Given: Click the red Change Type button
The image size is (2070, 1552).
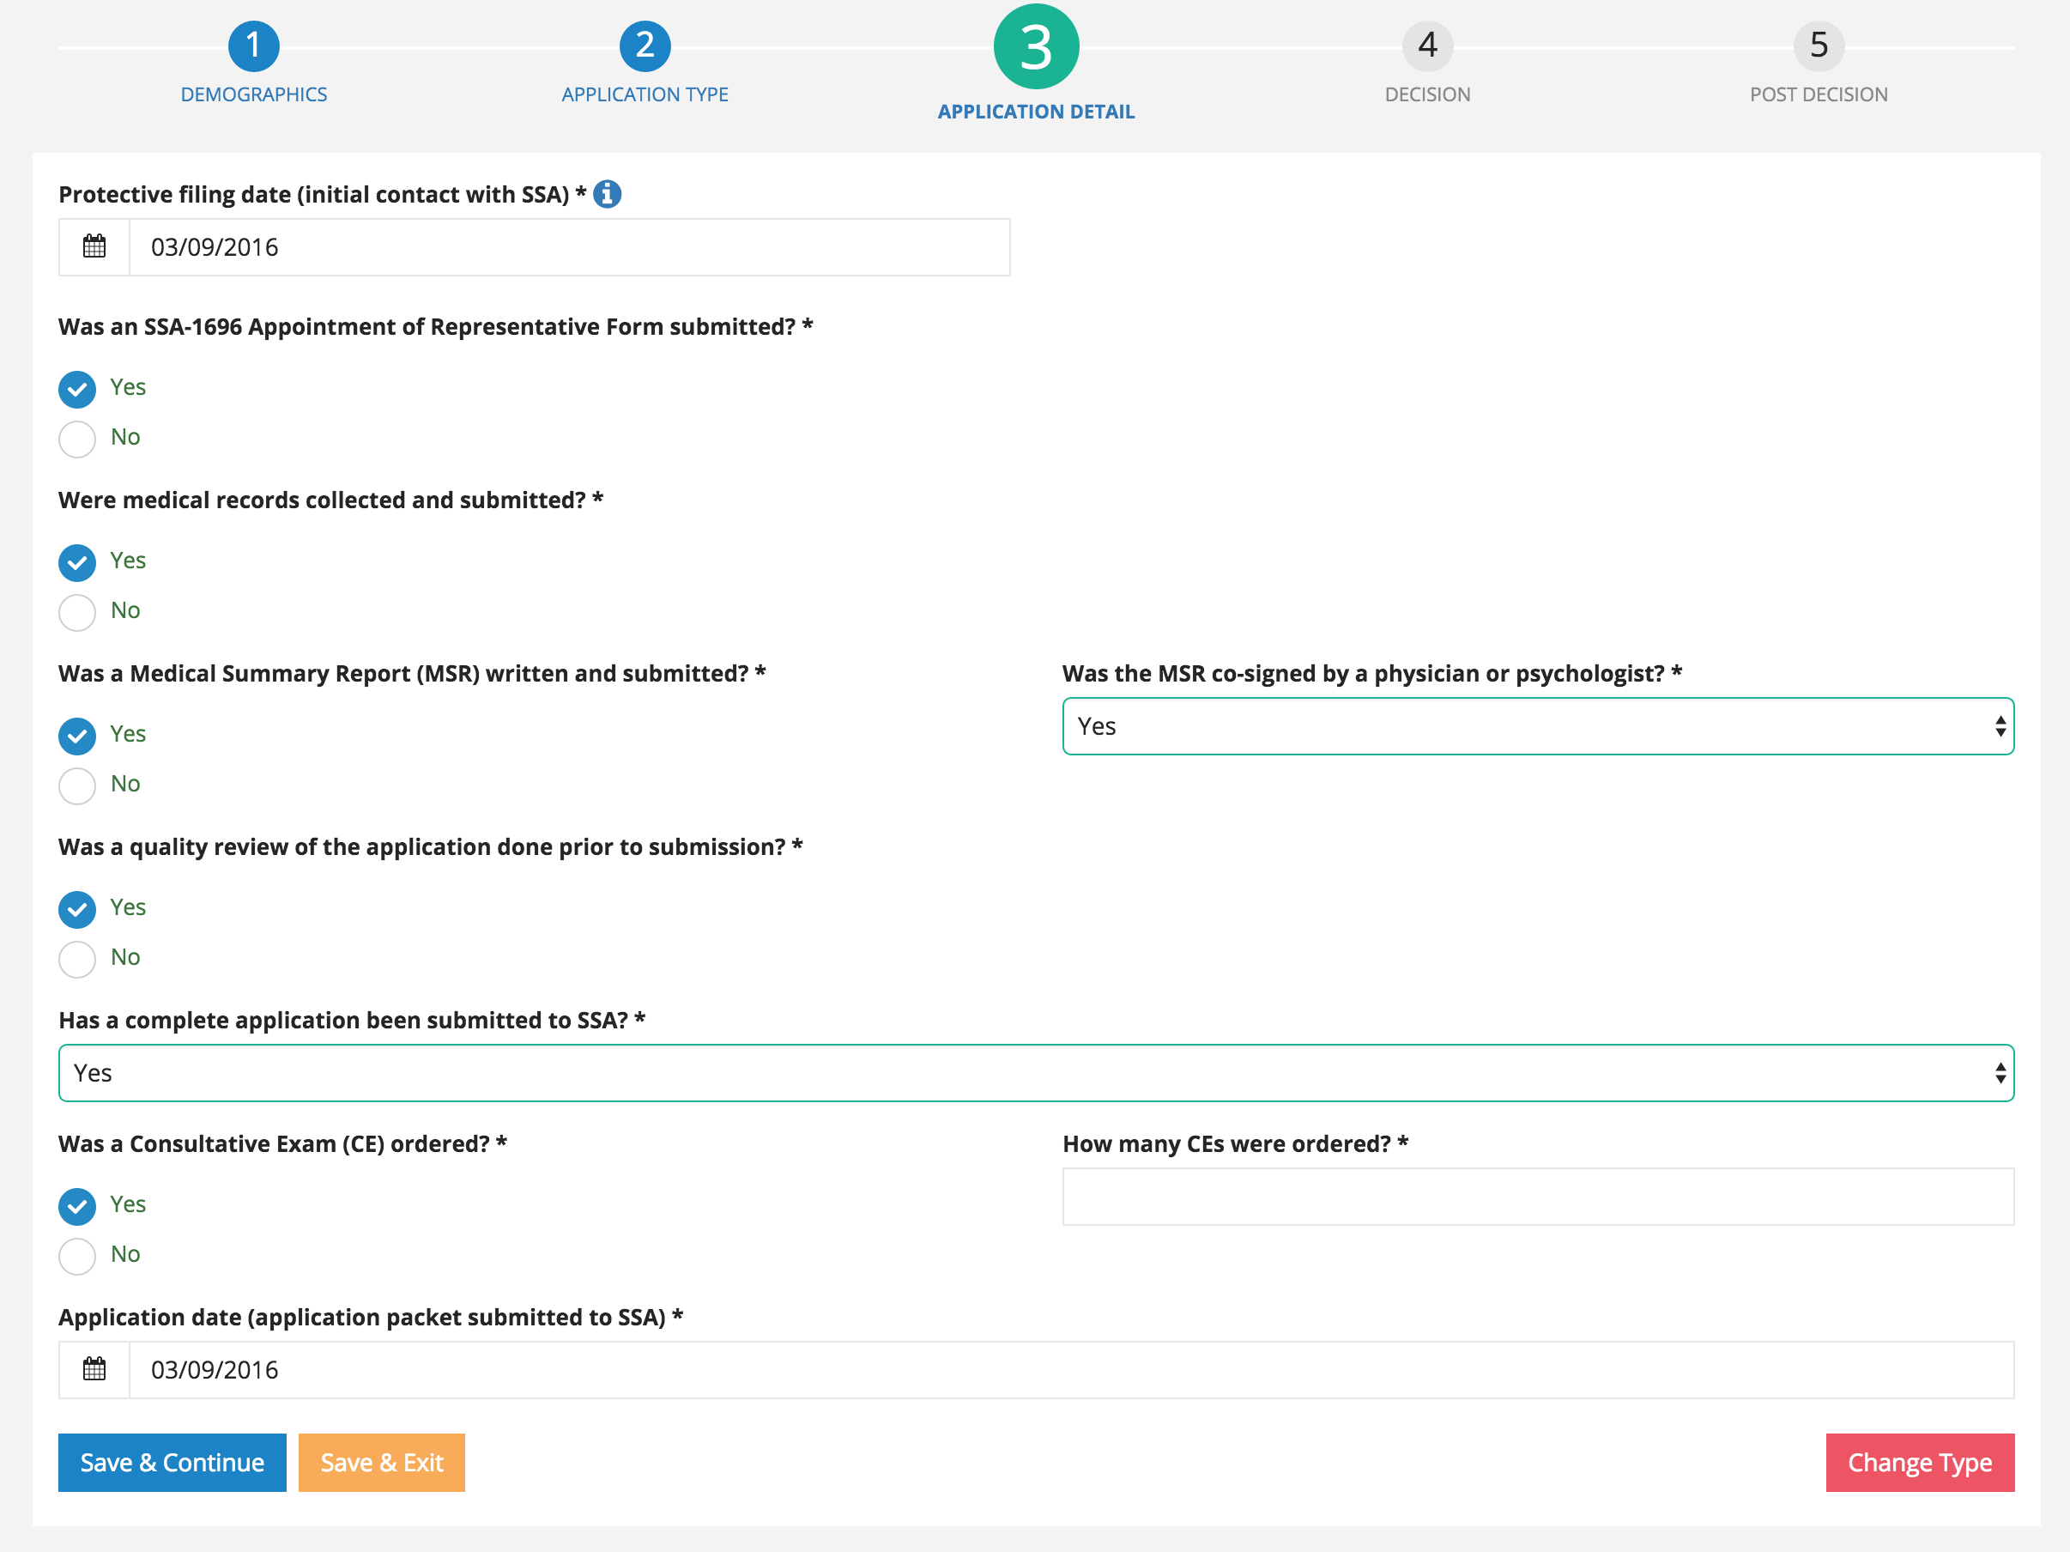Looking at the screenshot, I should 1918,1462.
